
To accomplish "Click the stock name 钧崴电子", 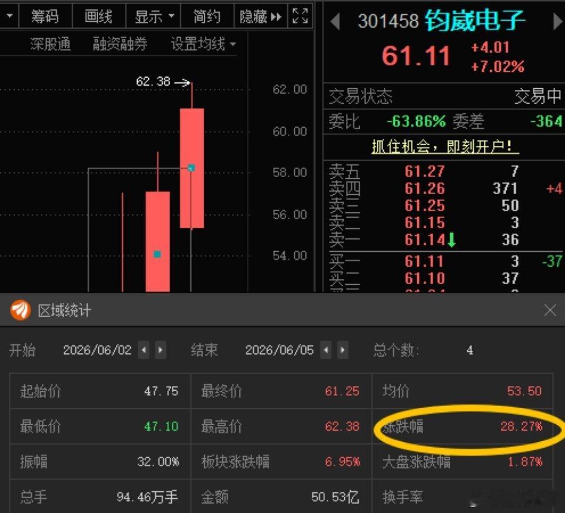I will (x=474, y=21).
